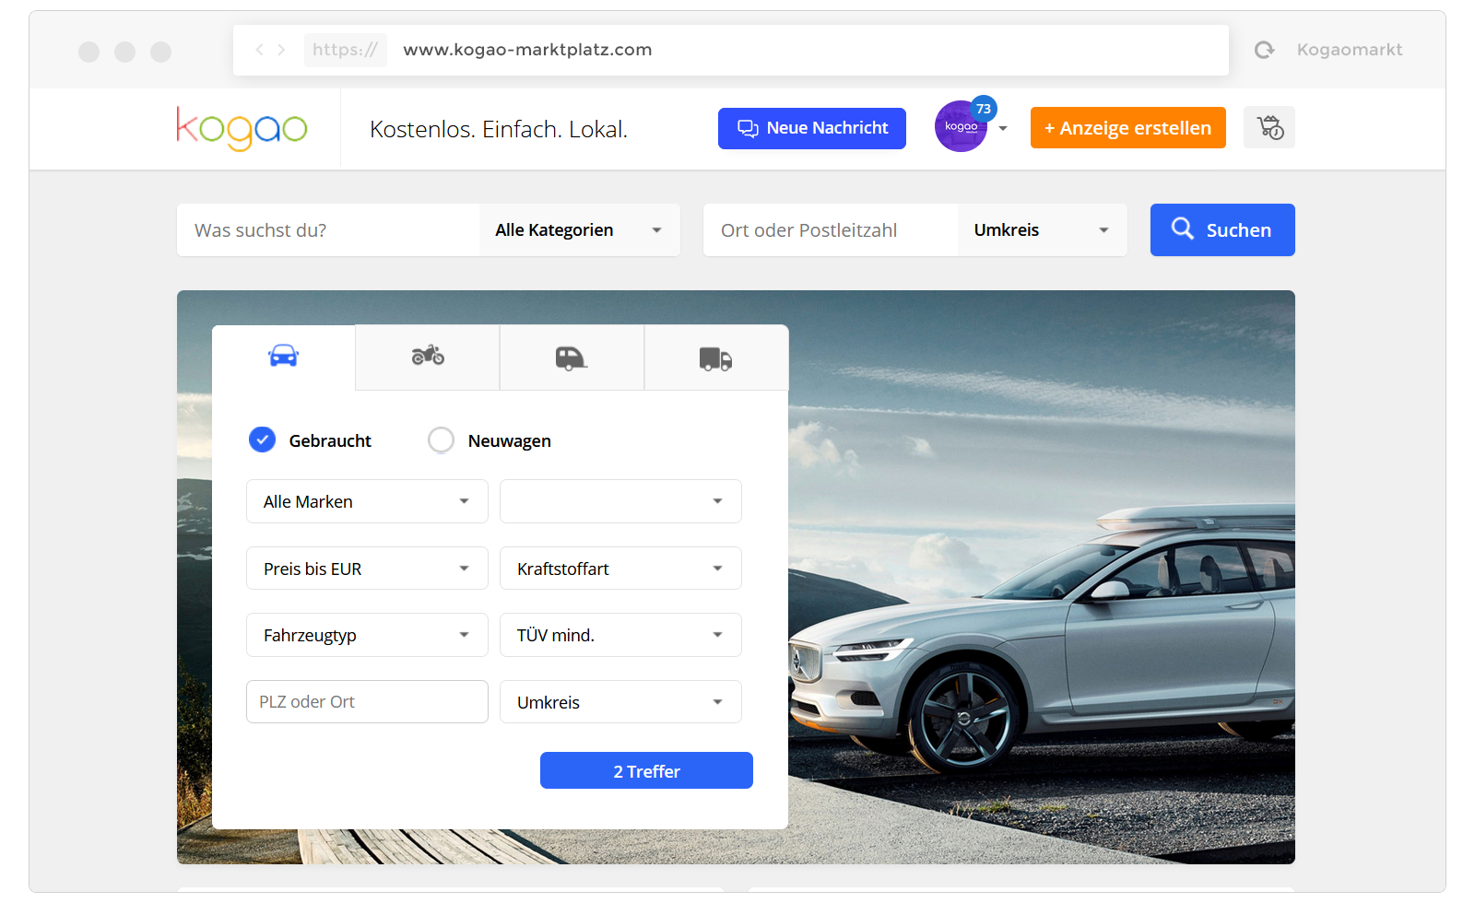Select the Neuwagen radio option
The width and height of the screenshot is (1475, 903).
441,440
